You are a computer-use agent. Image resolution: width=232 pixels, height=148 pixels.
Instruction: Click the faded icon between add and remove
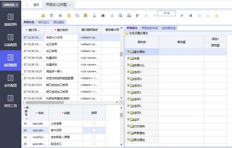[x=208, y=15]
